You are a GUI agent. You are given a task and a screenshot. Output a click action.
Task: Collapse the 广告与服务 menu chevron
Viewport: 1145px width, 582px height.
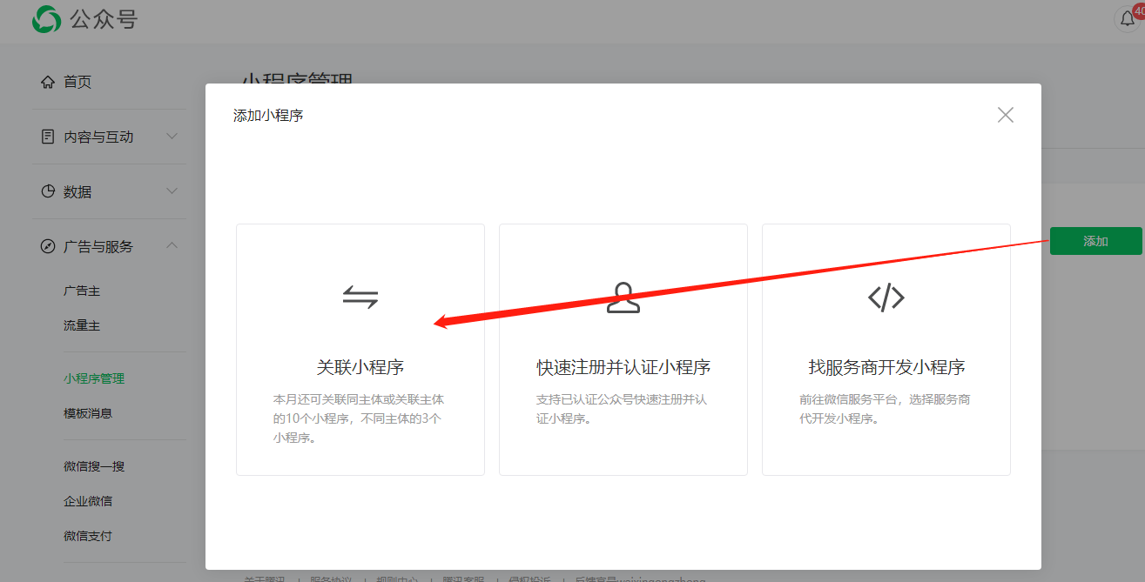pos(172,246)
